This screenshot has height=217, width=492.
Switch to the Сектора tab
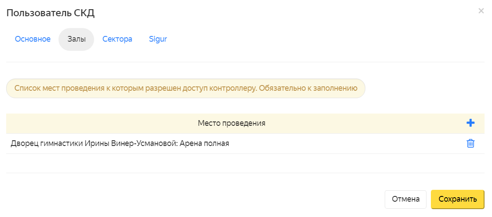[x=117, y=39]
